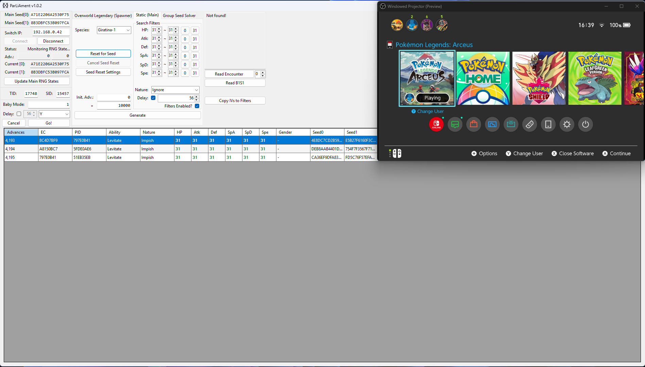Viewport: 645px width, 367px height.
Task: Select the fourth user avatar, badge 5
Action: 442,25
